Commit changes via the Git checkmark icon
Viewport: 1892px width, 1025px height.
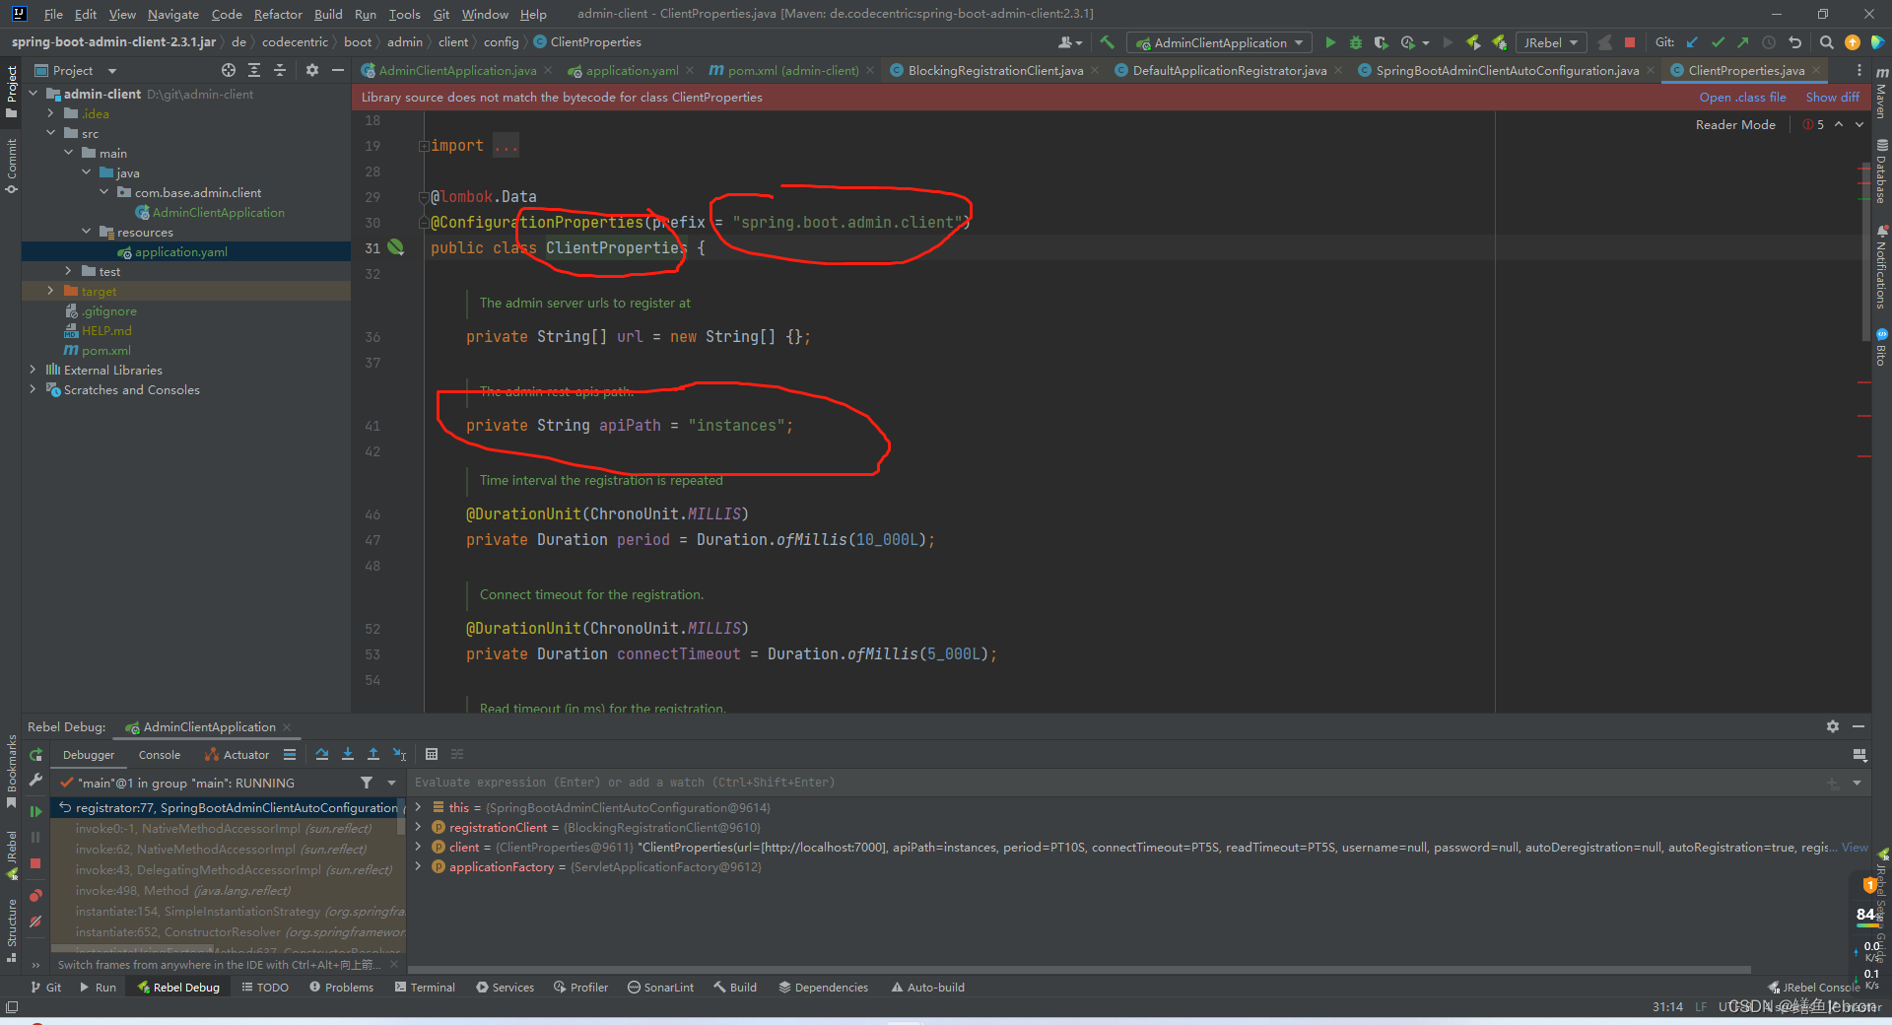(x=1717, y=42)
